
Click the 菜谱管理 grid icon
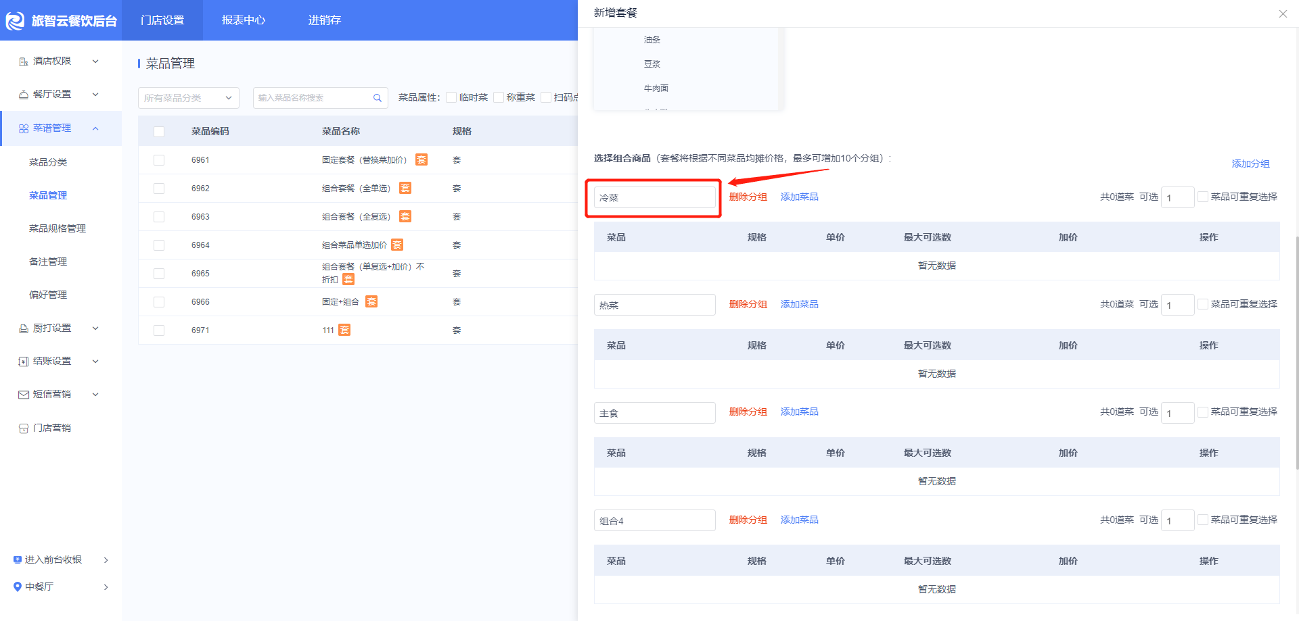tap(24, 128)
